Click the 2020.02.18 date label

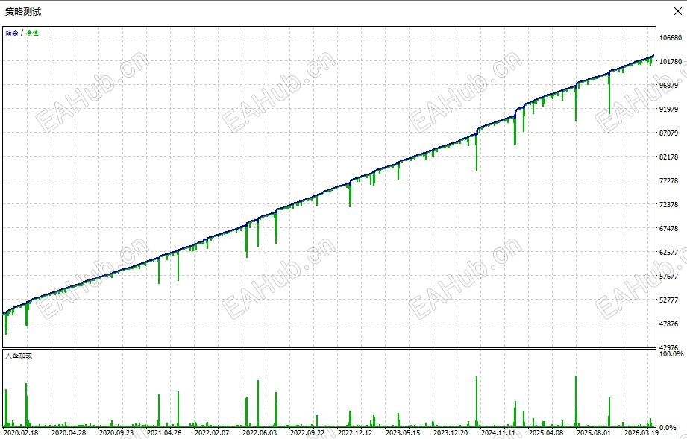click(21, 433)
